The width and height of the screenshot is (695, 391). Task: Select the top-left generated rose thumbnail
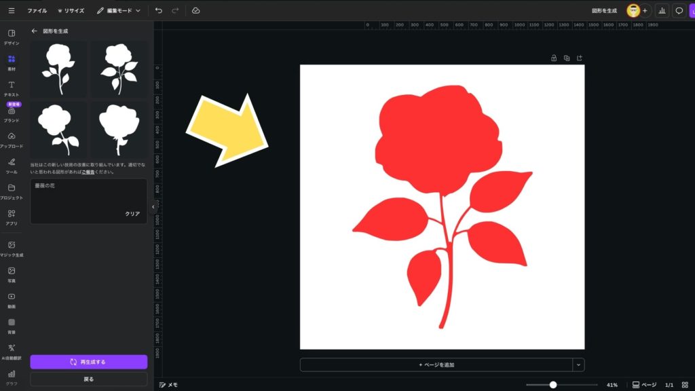(58, 69)
